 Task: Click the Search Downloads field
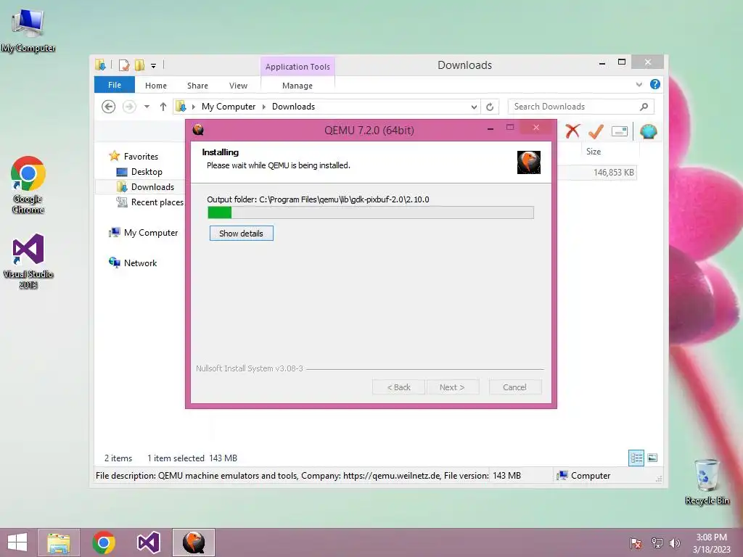pyautogui.click(x=581, y=107)
